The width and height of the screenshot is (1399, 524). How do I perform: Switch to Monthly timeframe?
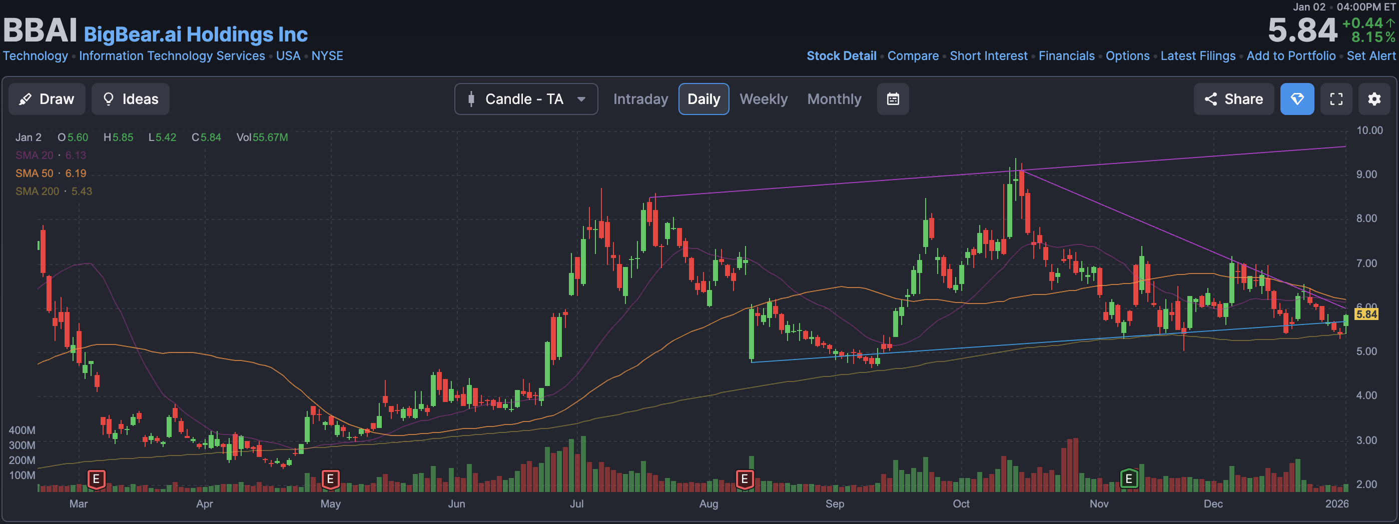click(834, 98)
